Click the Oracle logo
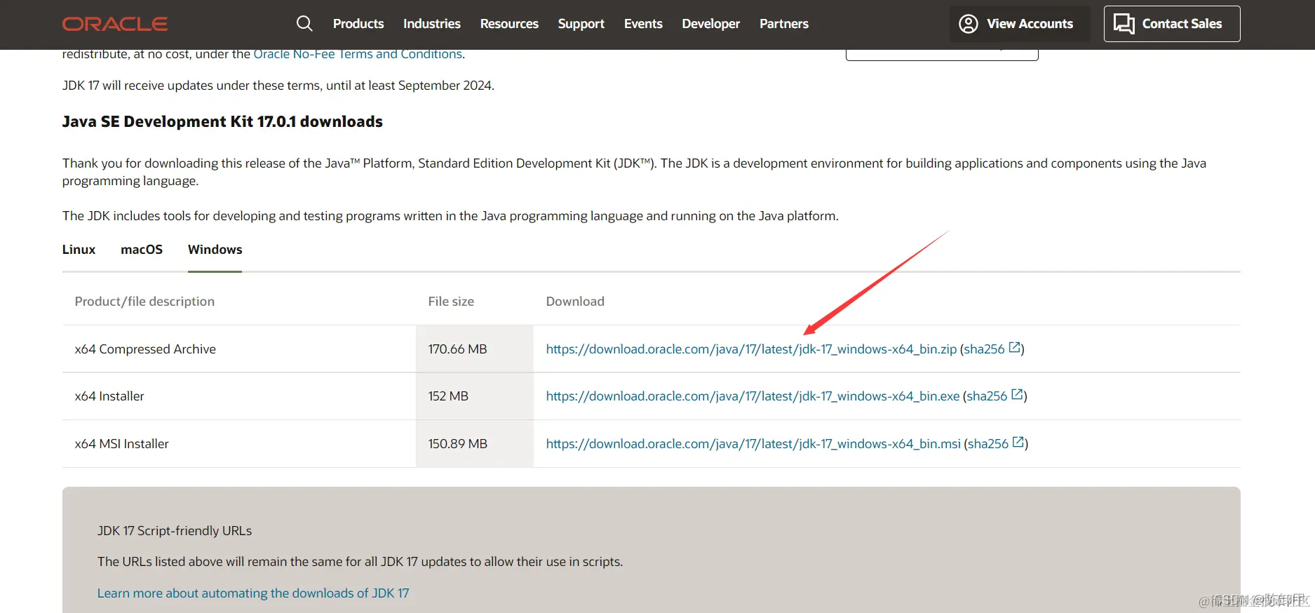 115,24
